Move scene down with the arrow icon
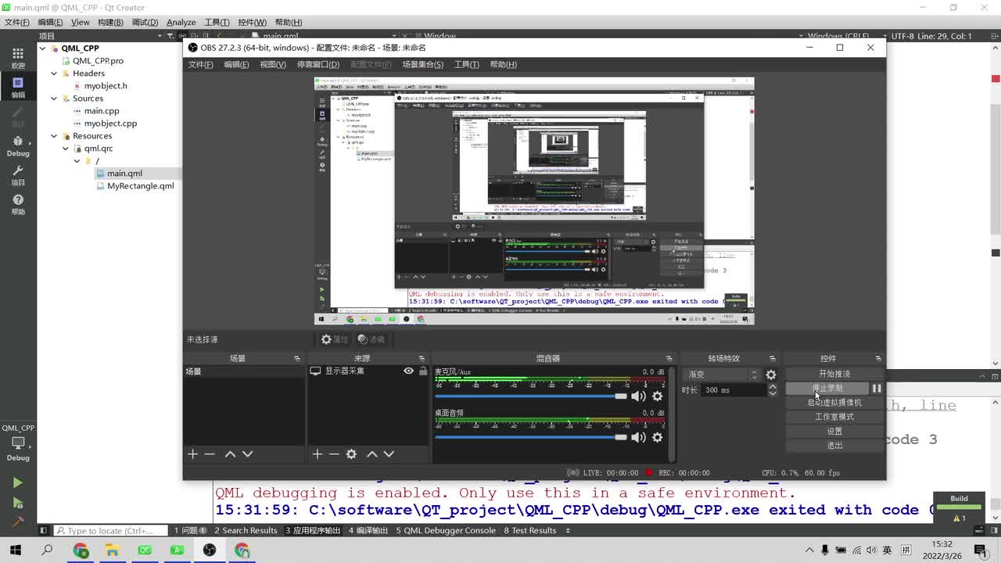The height and width of the screenshot is (563, 1001). 248,454
